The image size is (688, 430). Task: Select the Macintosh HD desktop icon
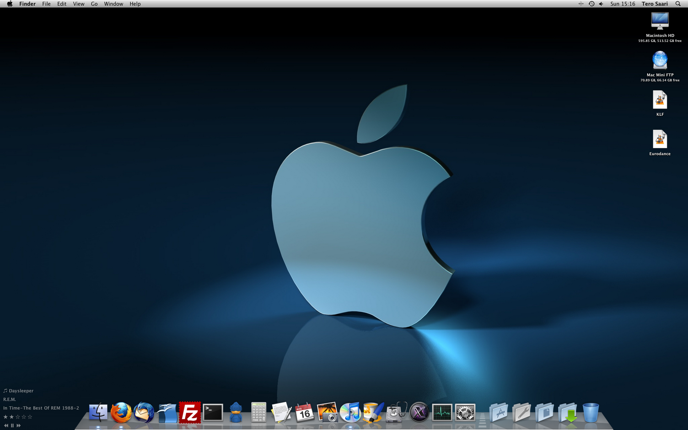point(660,21)
